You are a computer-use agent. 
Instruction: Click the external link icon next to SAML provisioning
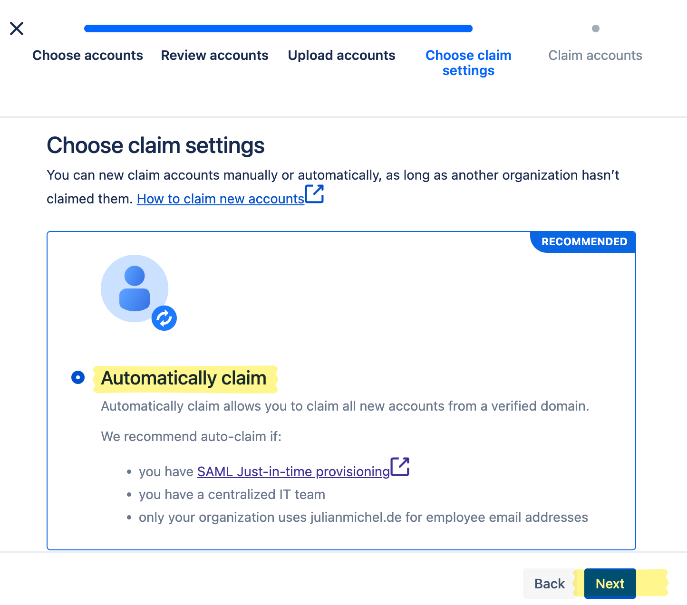point(401,467)
